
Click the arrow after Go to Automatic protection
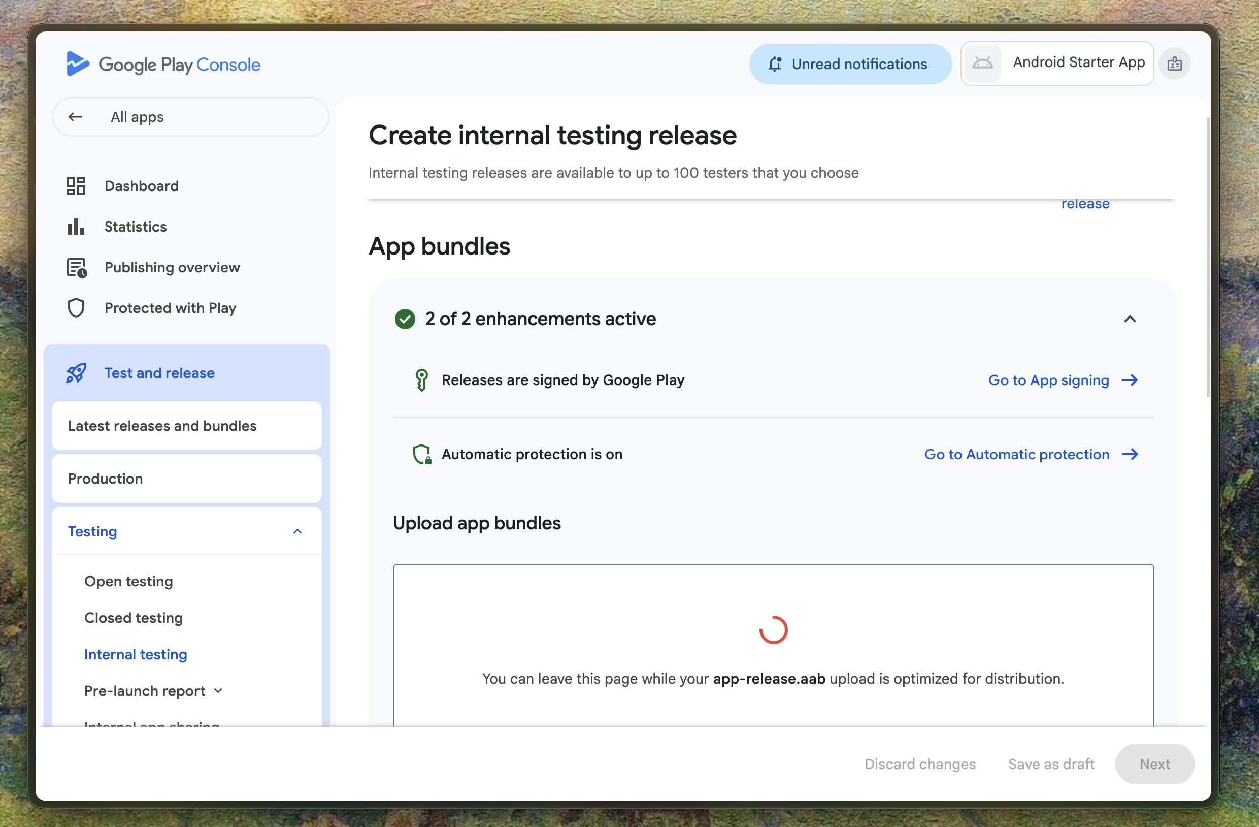point(1130,454)
